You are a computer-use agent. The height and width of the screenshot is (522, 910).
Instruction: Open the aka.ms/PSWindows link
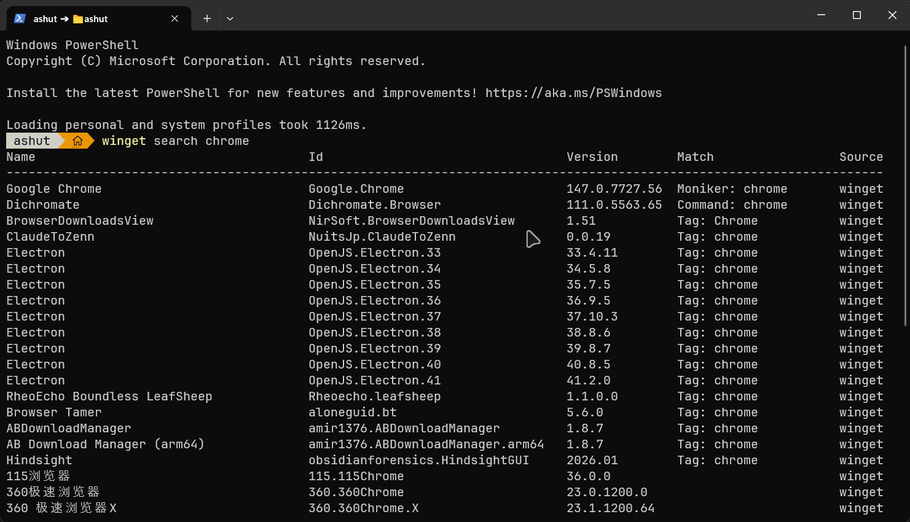pyautogui.click(x=573, y=93)
